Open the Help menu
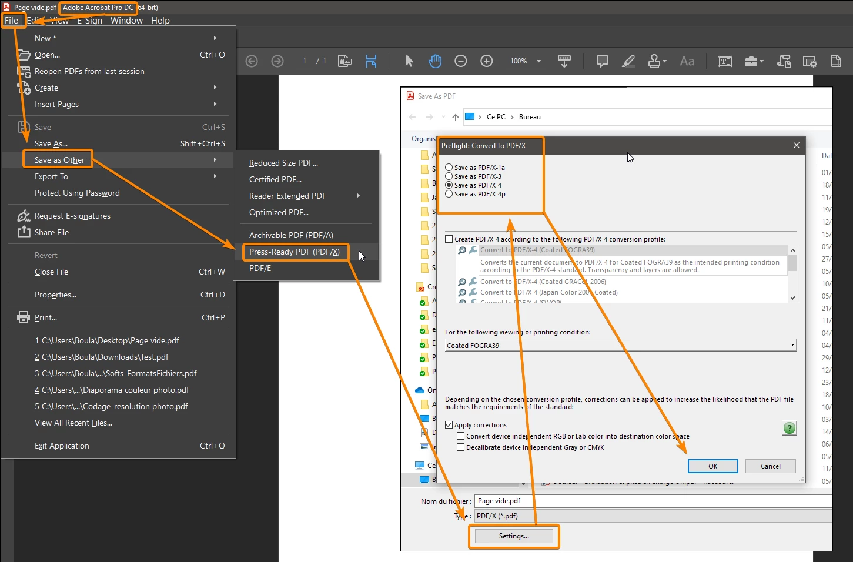 (x=160, y=20)
